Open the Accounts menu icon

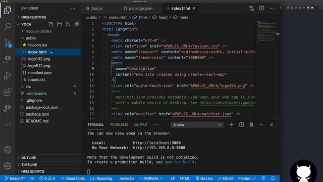pyautogui.click(x=8, y=150)
